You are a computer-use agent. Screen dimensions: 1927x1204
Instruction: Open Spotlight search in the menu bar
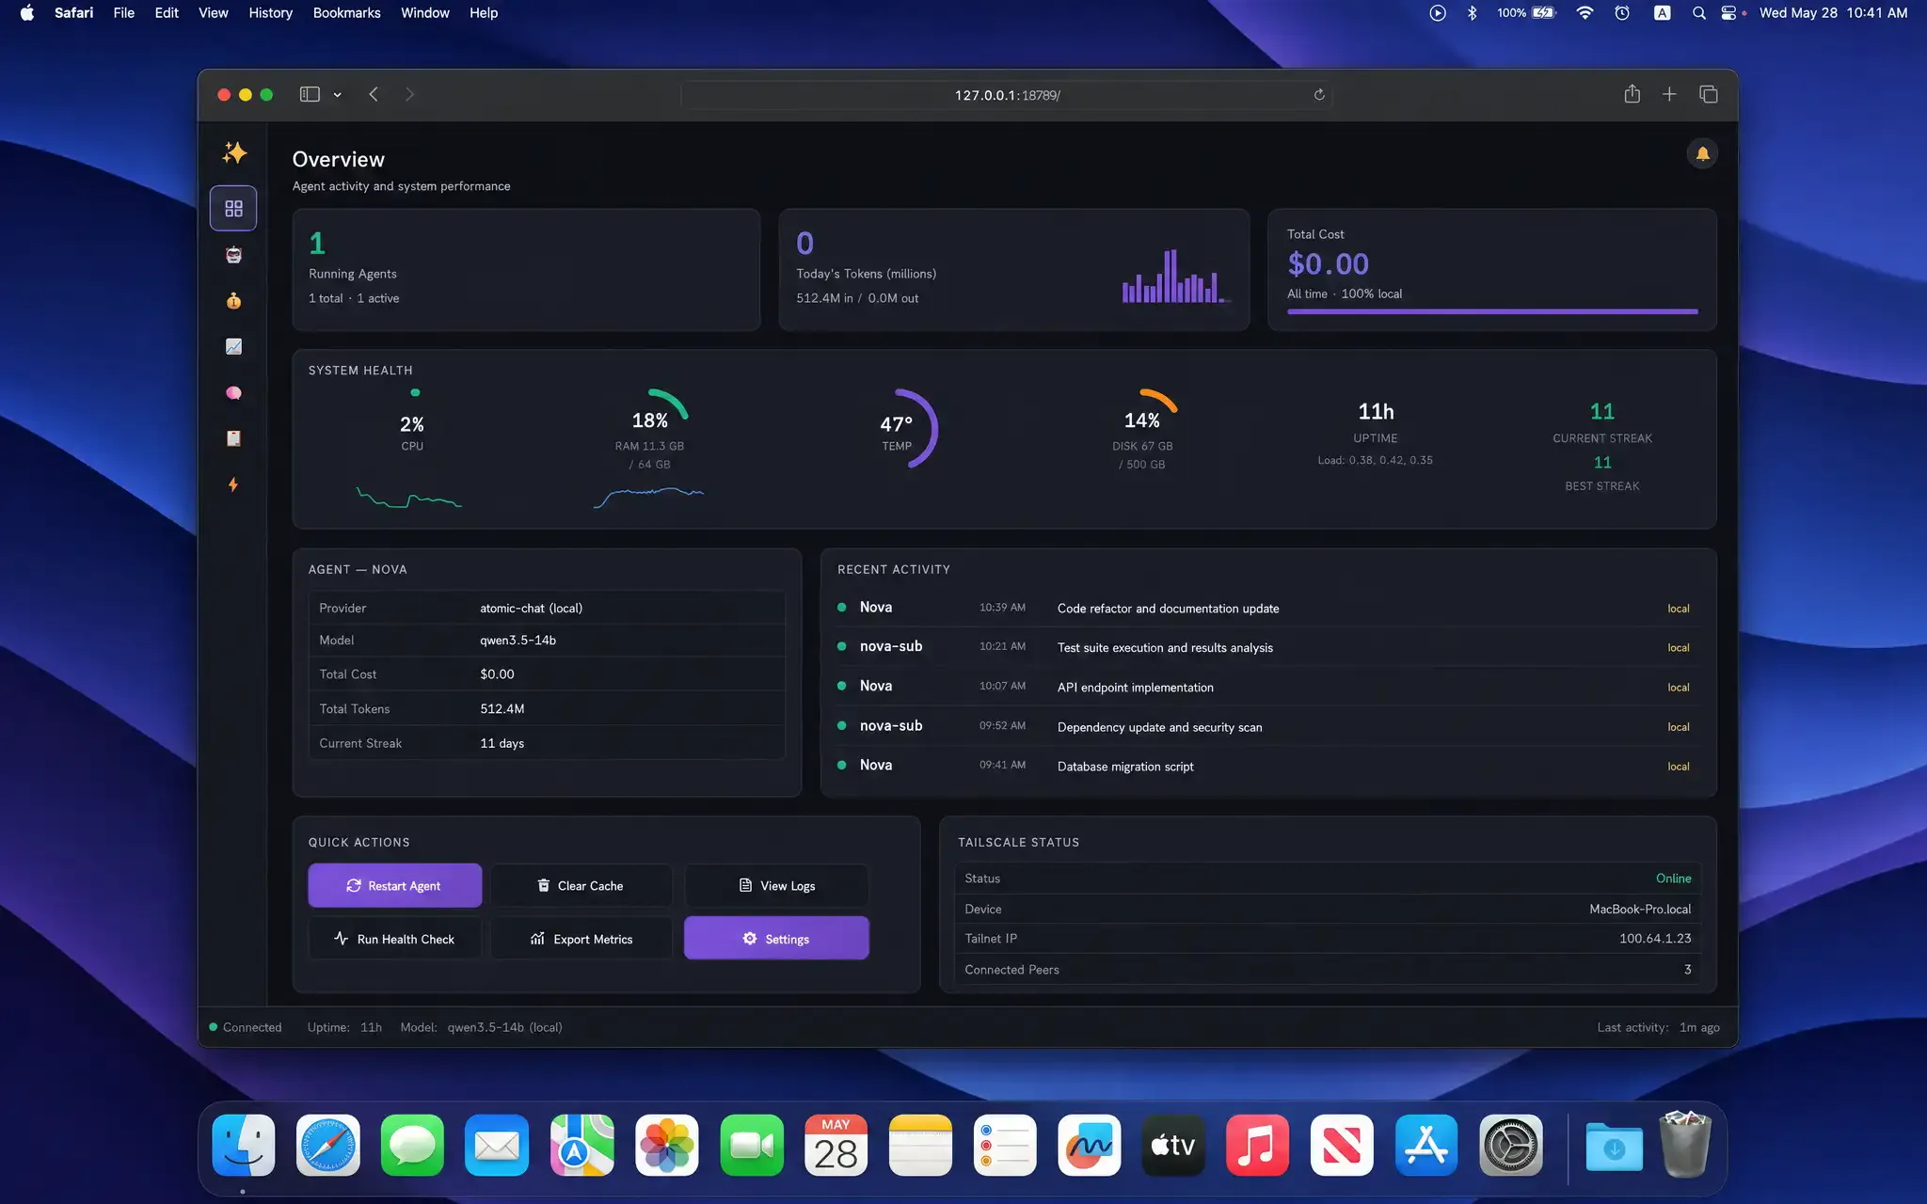(1698, 13)
